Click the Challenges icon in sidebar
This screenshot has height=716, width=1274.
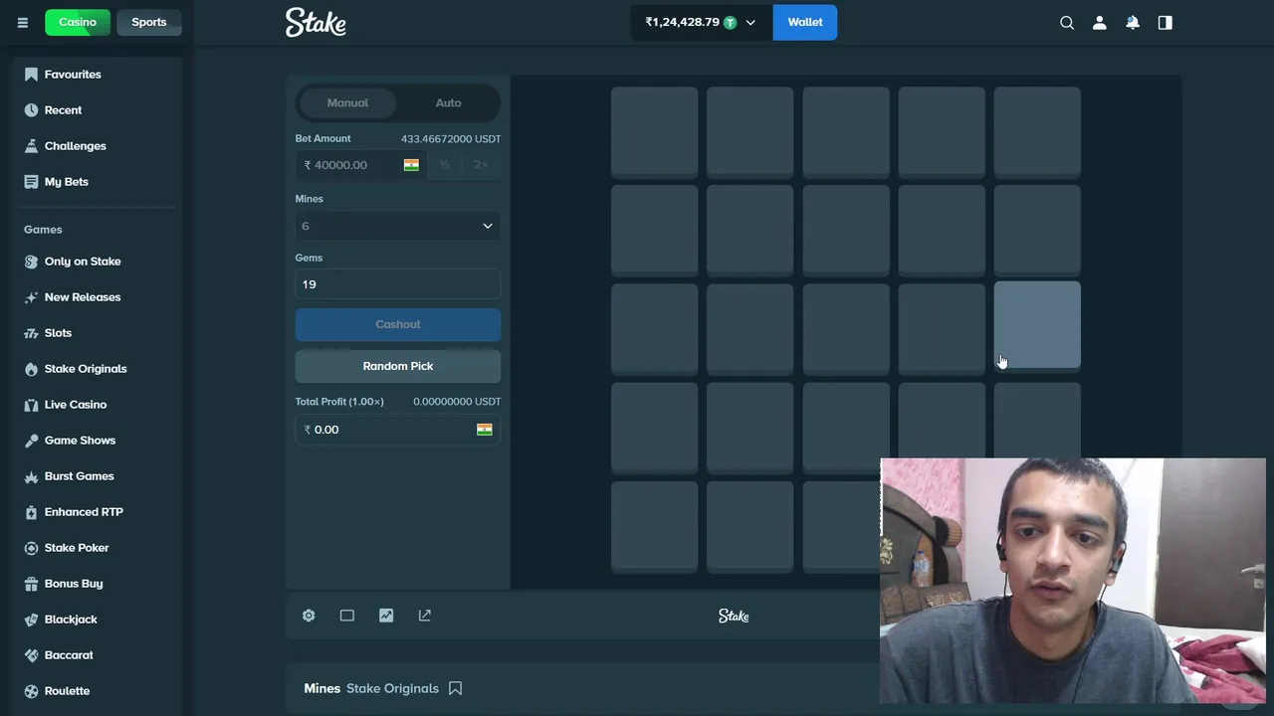[x=31, y=146]
